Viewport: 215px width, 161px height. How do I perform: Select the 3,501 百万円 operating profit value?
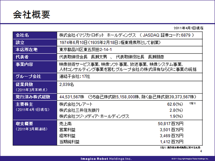[172, 130]
